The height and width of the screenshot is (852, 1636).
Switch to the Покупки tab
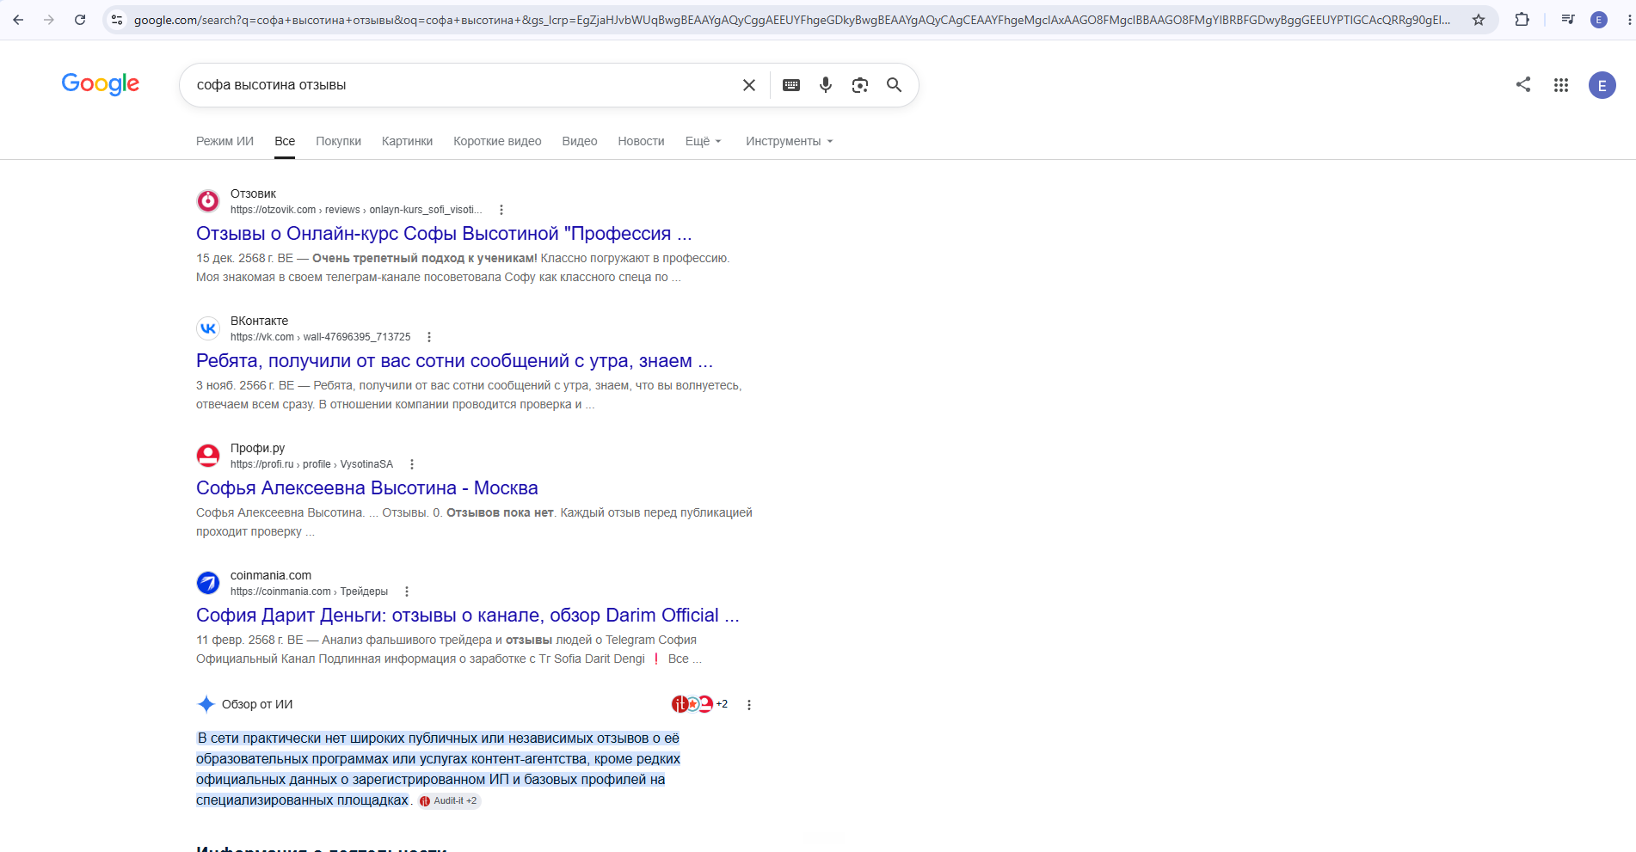[338, 141]
